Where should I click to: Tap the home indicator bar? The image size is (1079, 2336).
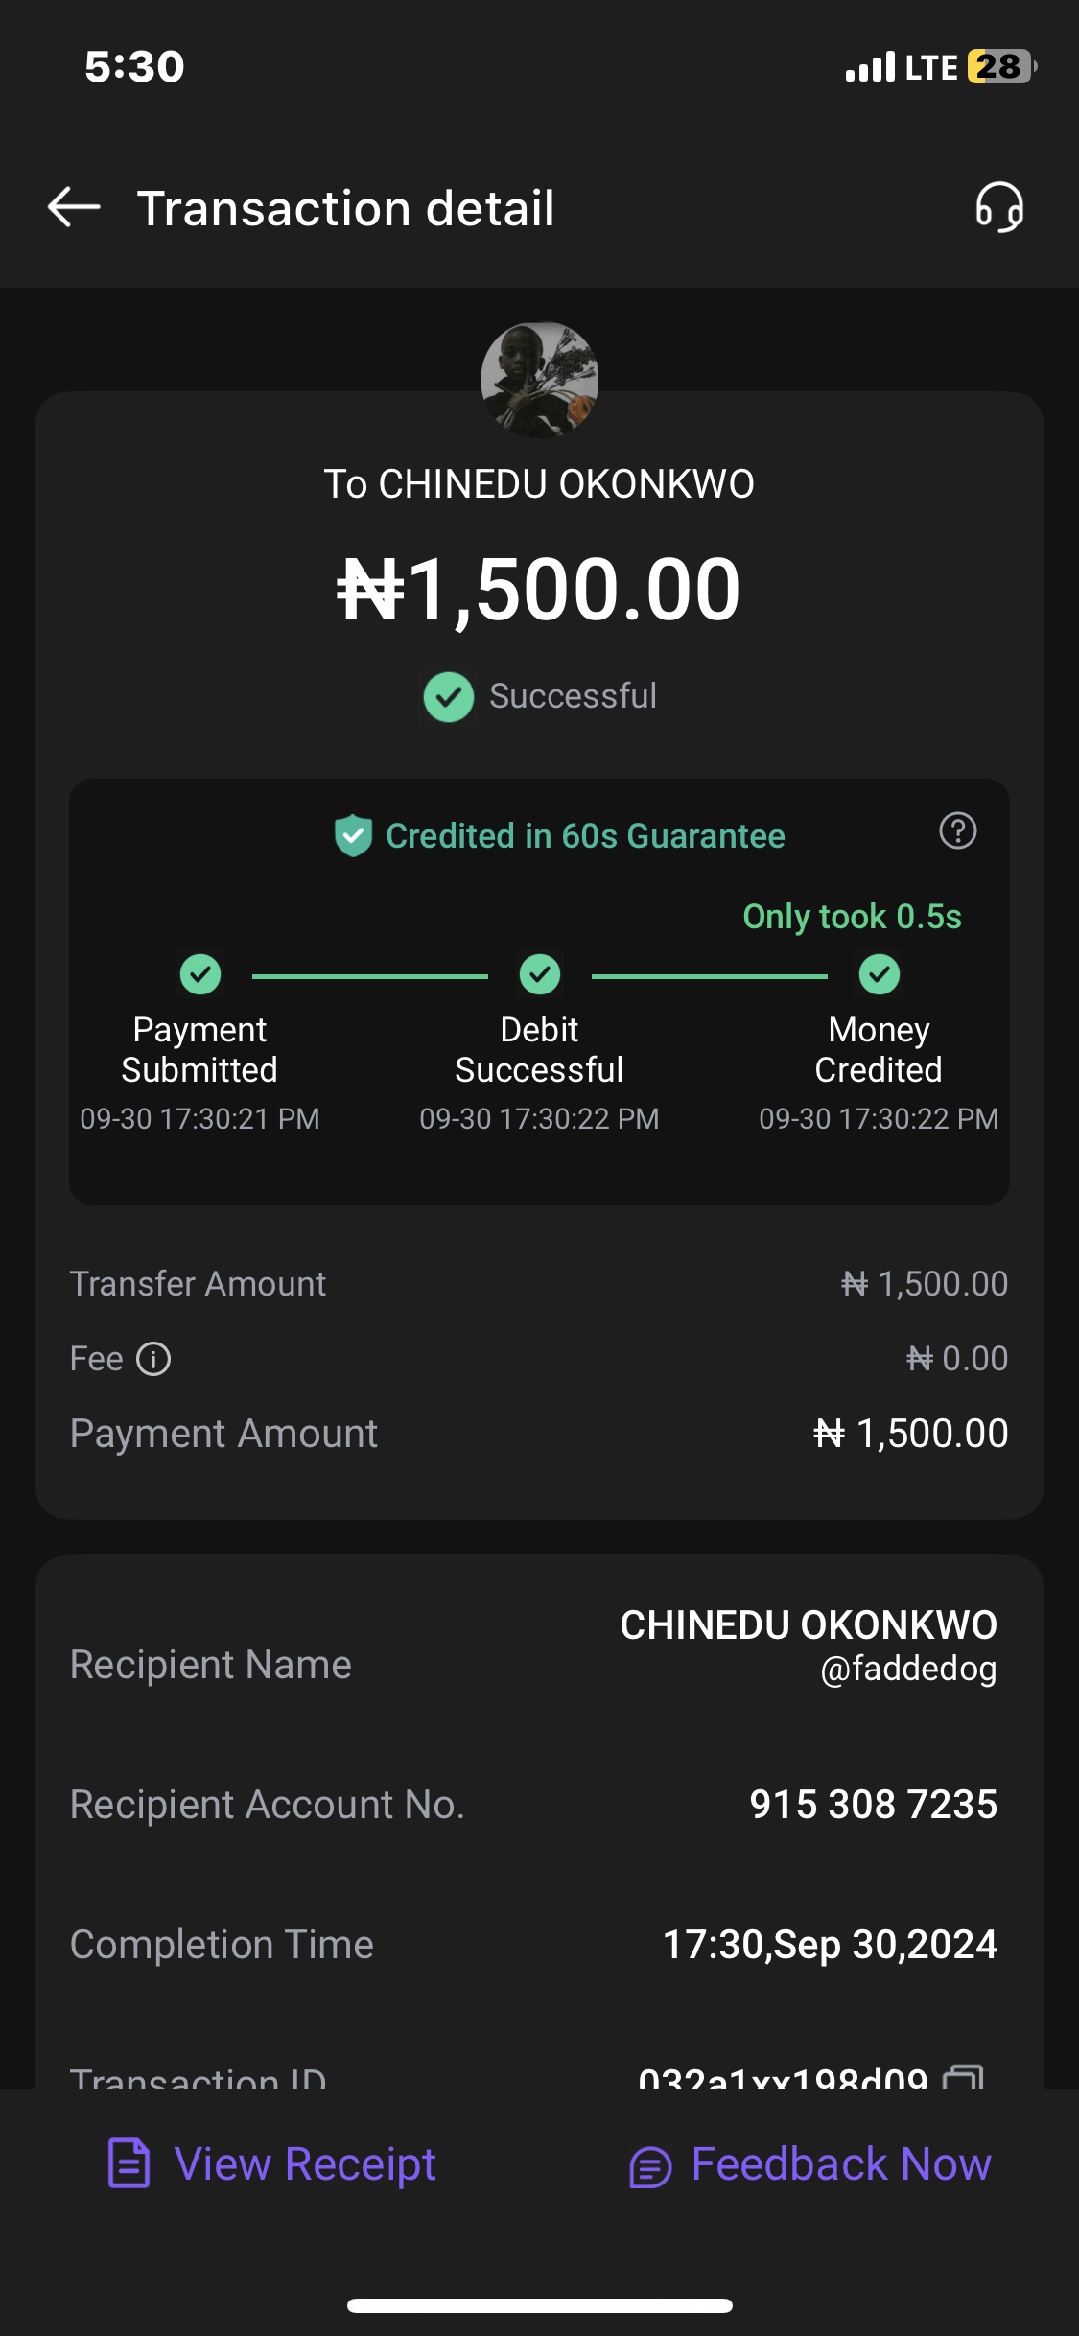539,2305
